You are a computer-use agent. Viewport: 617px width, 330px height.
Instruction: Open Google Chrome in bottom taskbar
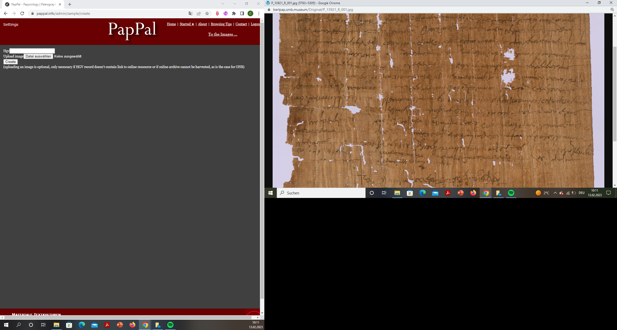[145, 325]
